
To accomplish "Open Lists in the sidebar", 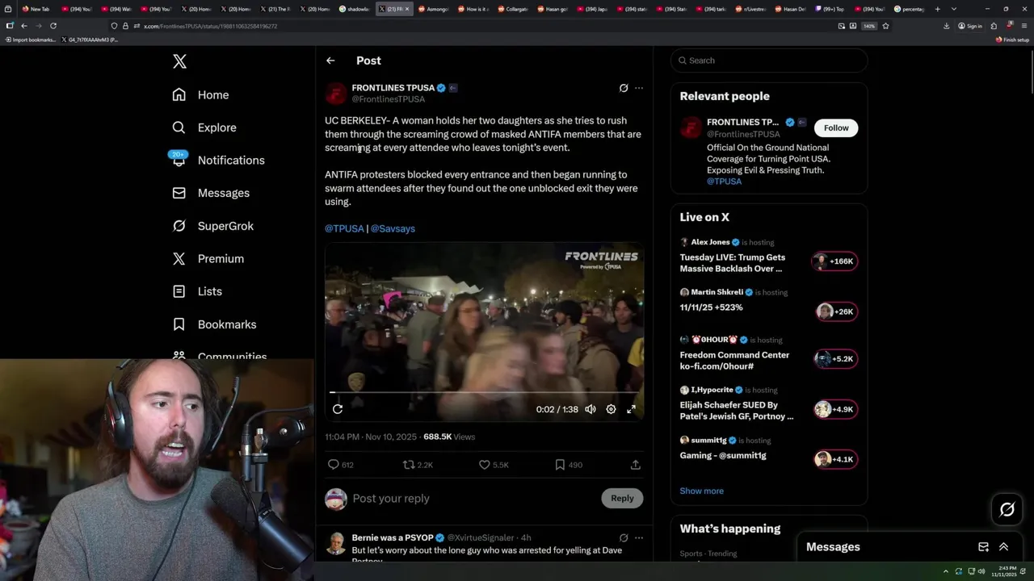I will tap(197, 291).
